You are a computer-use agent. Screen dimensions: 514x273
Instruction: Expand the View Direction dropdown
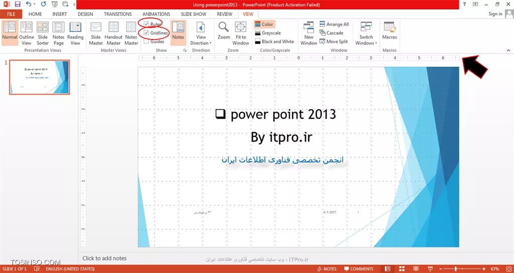[201, 33]
